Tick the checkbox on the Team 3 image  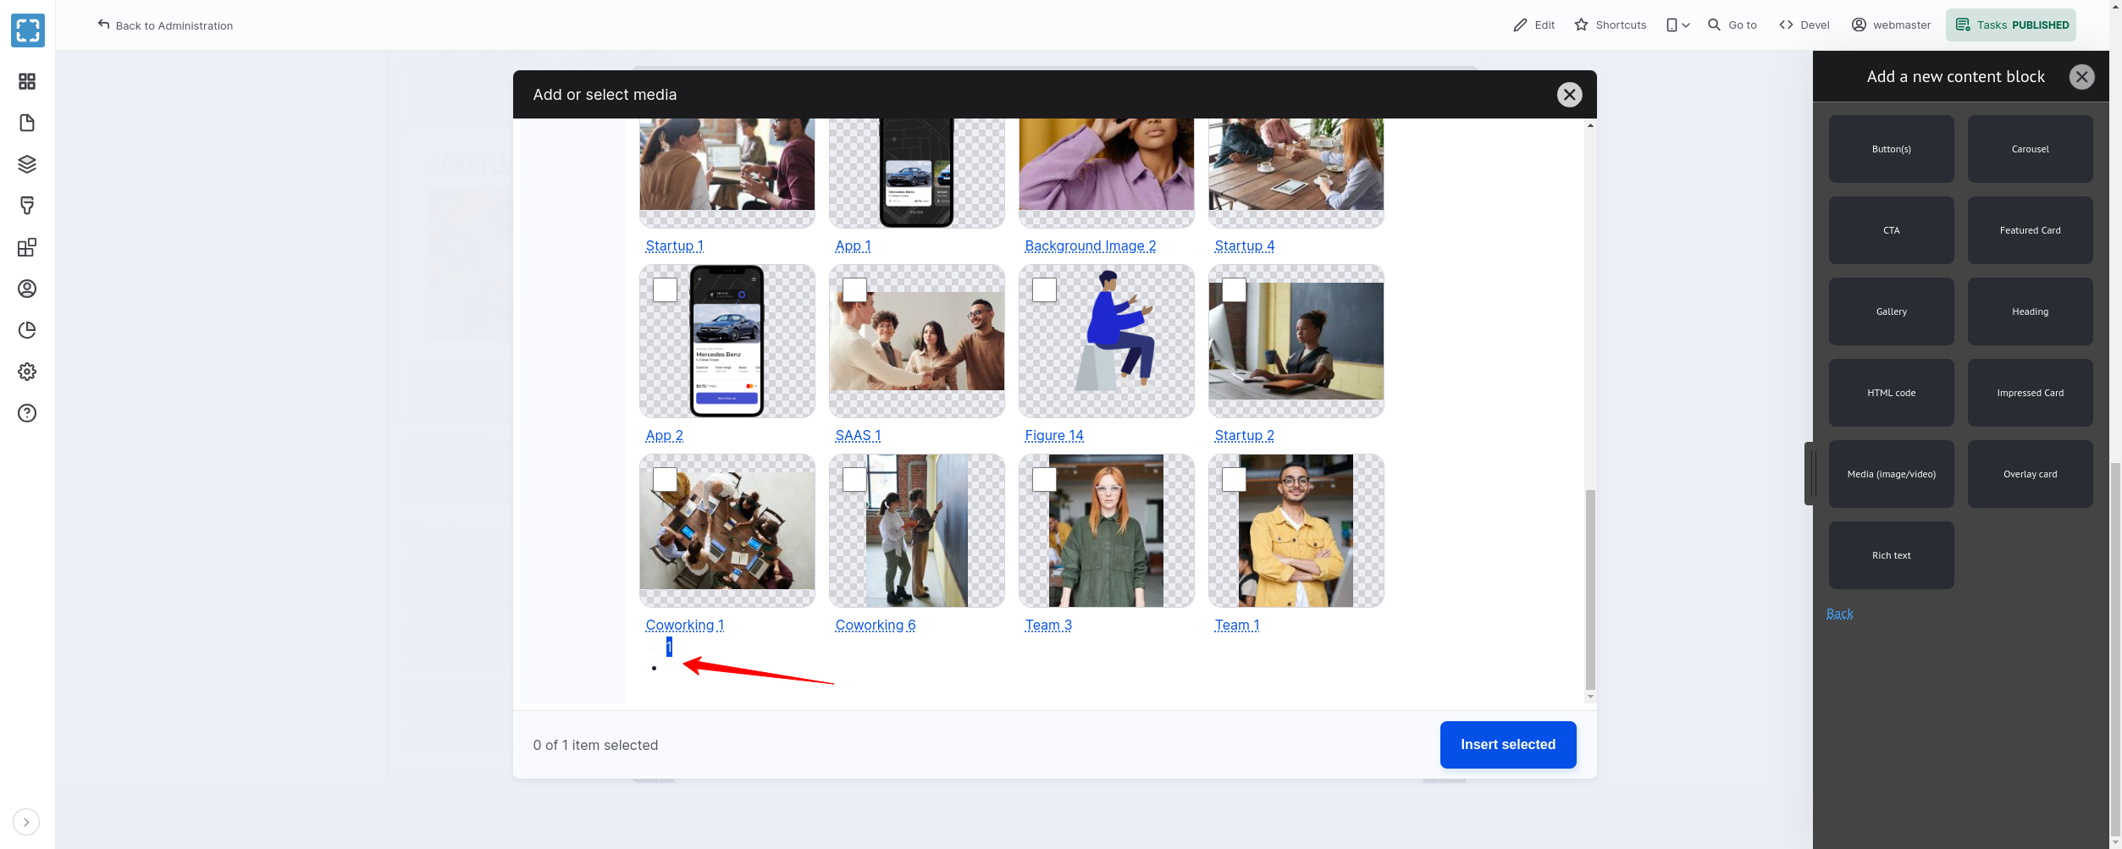click(x=1044, y=480)
